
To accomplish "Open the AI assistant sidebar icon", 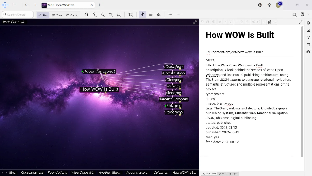I will coord(308,23).
